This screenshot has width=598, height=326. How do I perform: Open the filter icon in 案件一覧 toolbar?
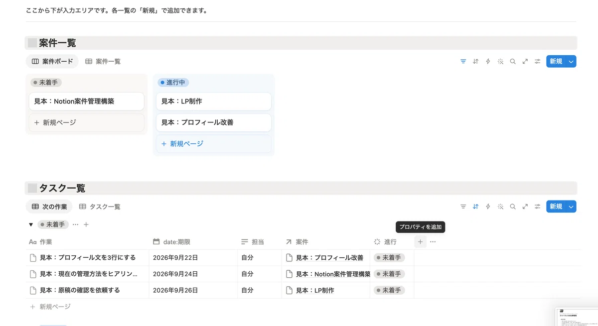pos(463,61)
